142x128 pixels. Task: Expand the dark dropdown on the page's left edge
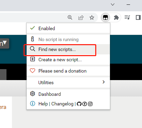tap(4, 43)
